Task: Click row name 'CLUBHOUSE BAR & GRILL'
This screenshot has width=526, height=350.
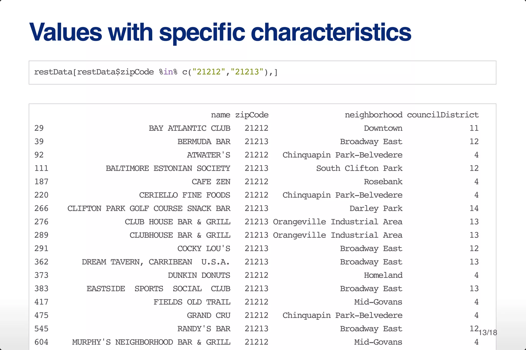Action: pos(180,235)
